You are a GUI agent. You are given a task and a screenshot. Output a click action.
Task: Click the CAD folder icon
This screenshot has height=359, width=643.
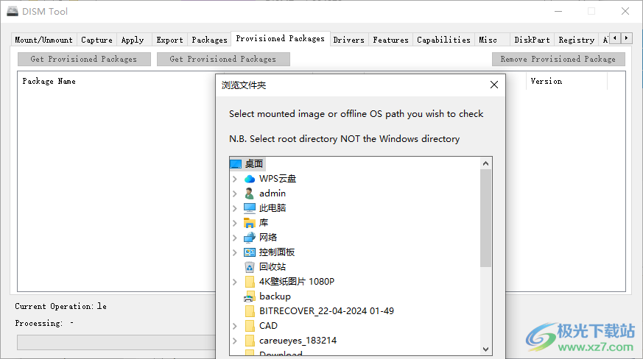pyautogui.click(x=250, y=326)
